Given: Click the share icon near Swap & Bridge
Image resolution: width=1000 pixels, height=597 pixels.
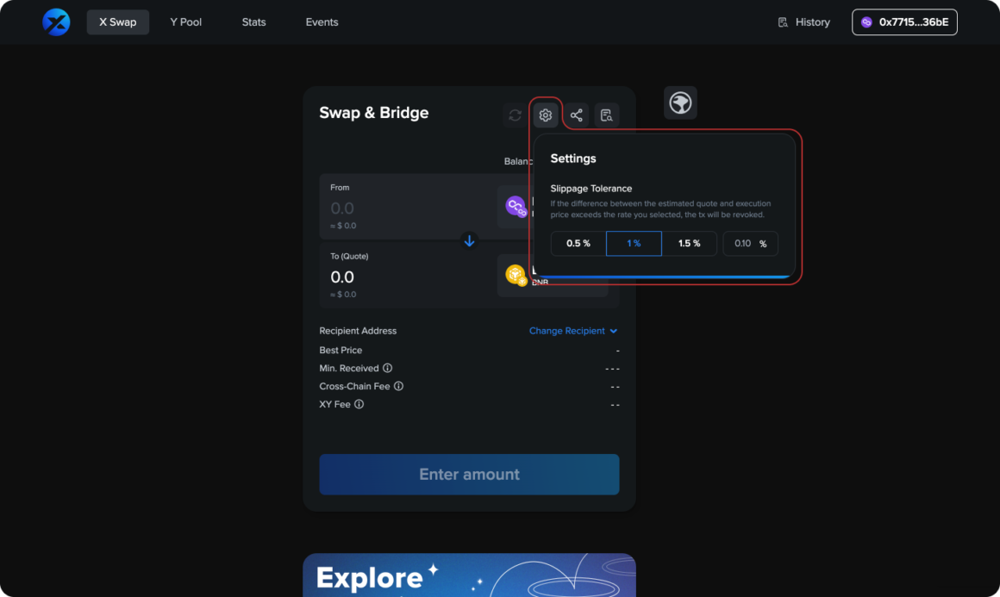Looking at the screenshot, I should click(x=576, y=114).
